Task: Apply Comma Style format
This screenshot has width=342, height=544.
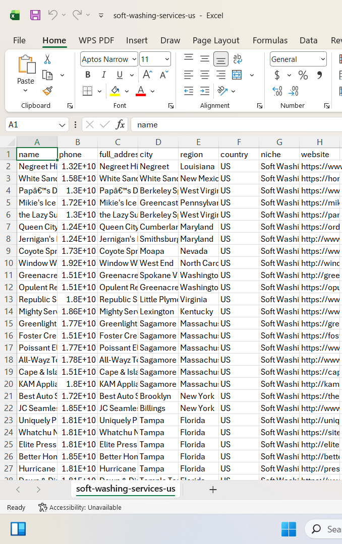Action: pos(319,75)
